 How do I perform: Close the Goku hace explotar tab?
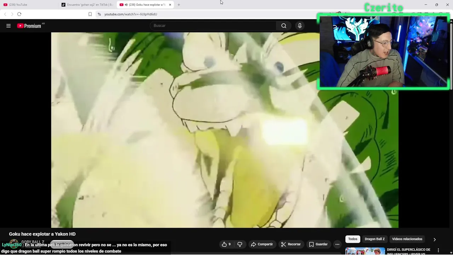[170, 5]
